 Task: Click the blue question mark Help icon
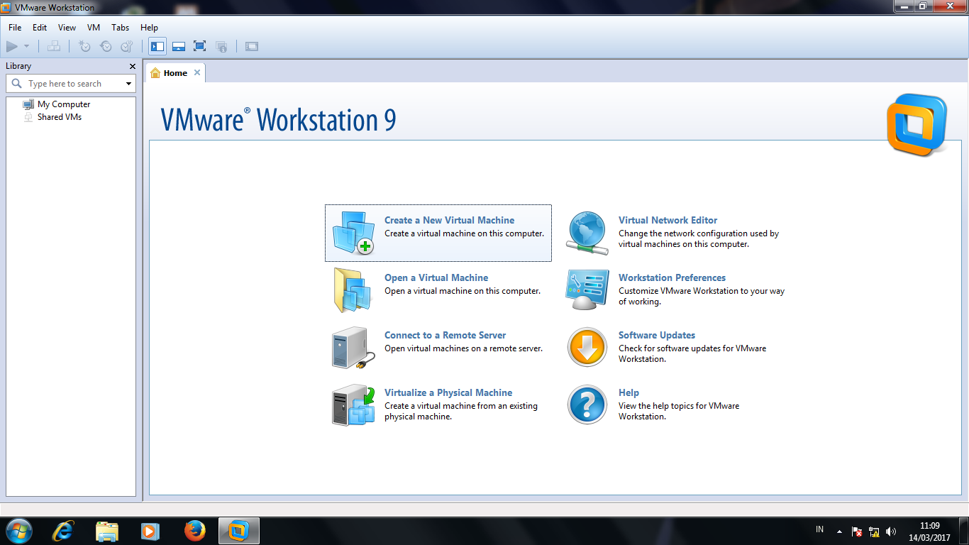(x=587, y=405)
